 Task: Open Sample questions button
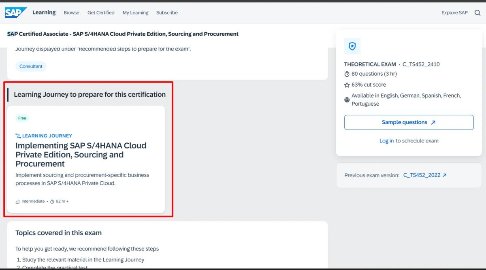(x=409, y=122)
